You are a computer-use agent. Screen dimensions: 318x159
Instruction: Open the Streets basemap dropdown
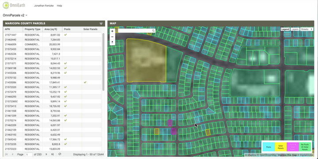tap(307, 29)
